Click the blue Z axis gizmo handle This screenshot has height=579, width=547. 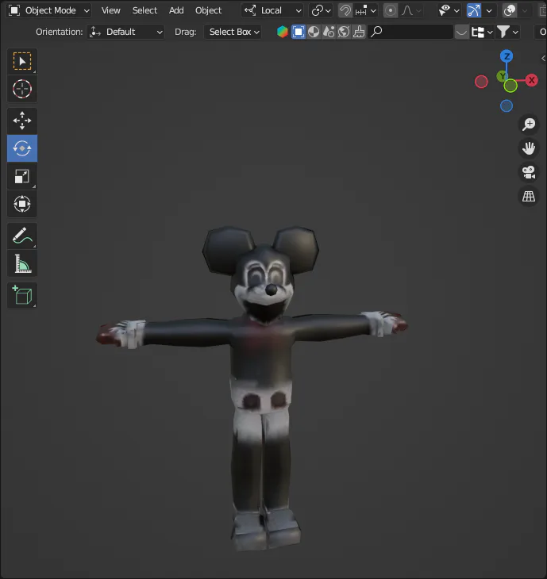pyautogui.click(x=507, y=56)
